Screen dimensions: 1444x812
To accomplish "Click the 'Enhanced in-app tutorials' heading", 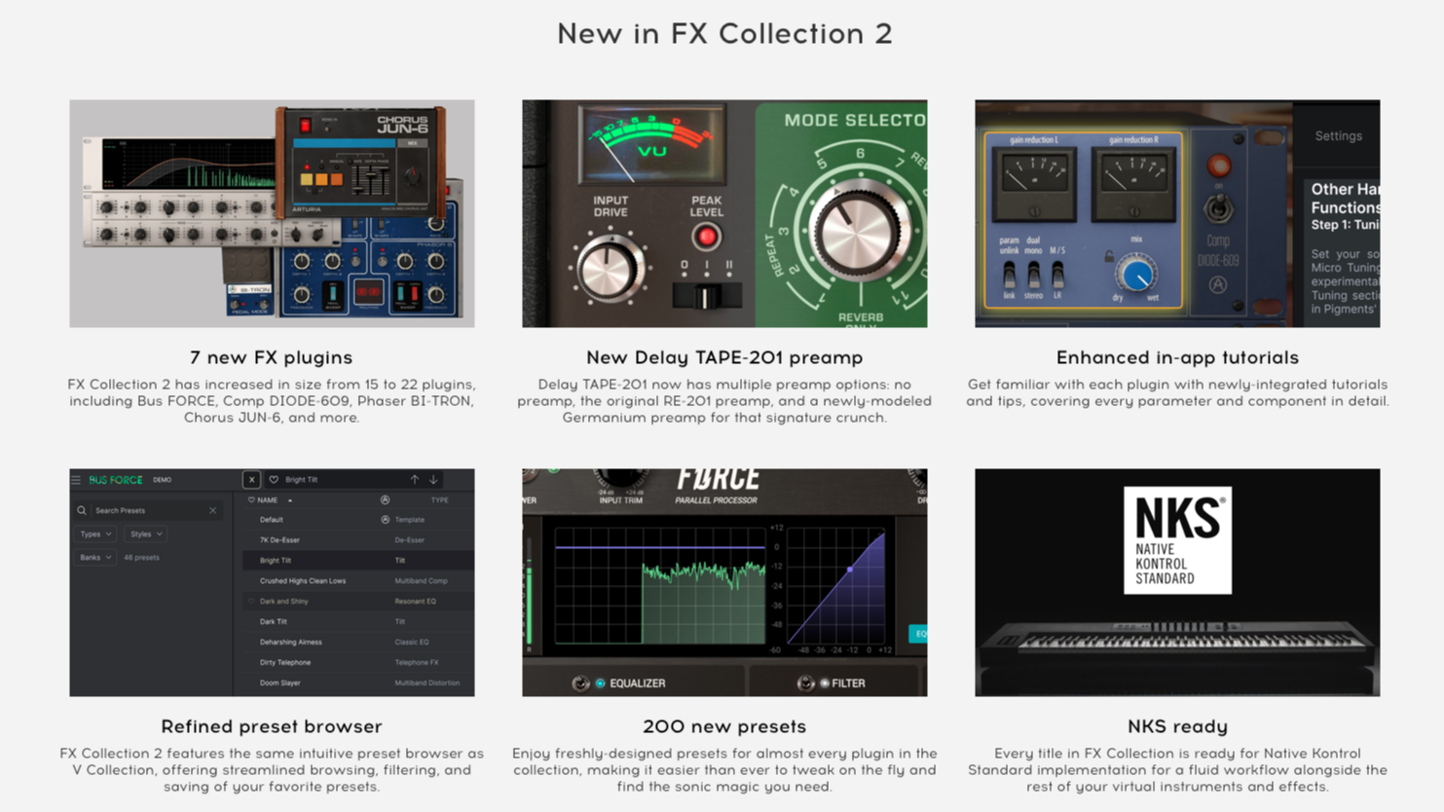I will [1177, 358].
